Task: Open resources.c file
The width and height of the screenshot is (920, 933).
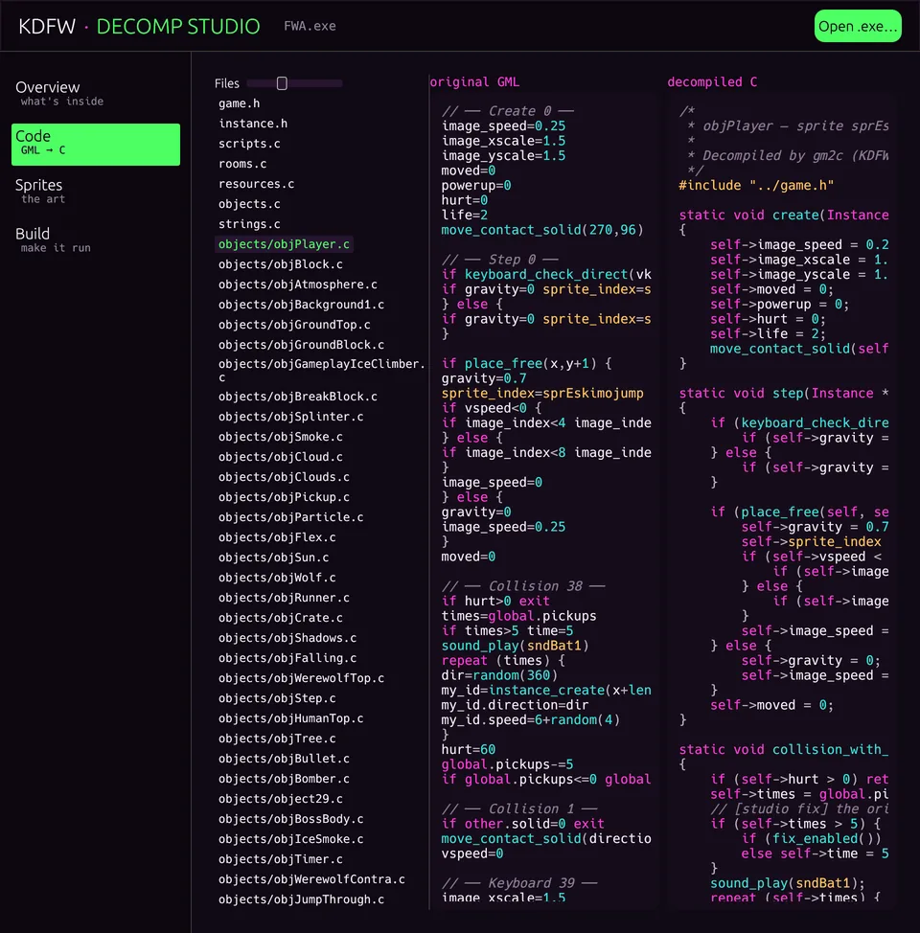Action: pyautogui.click(x=256, y=184)
